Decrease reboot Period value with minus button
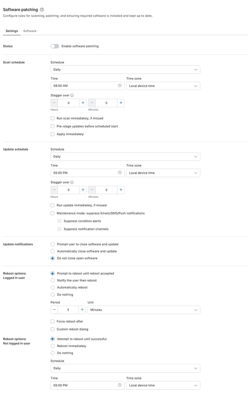The height and width of the screenshot is (393, 250). [54, 310]
